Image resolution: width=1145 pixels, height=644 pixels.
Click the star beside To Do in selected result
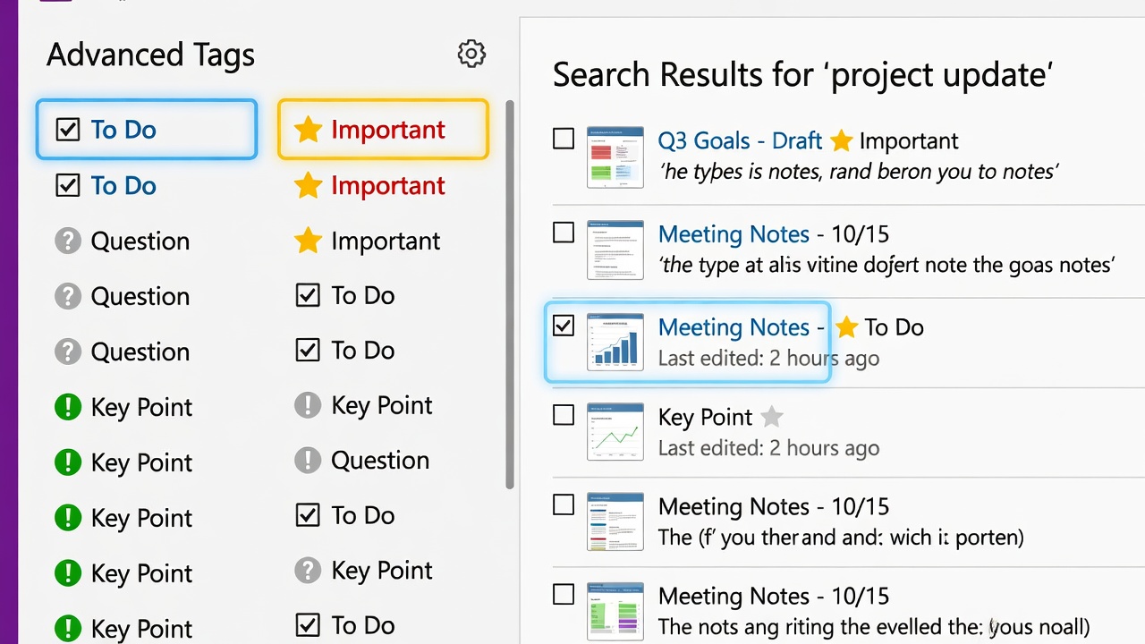tap(846, 327)
